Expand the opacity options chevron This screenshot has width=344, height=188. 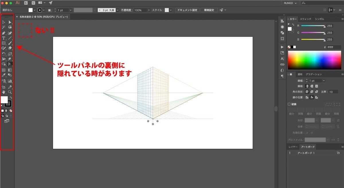(x=149, y=10)
